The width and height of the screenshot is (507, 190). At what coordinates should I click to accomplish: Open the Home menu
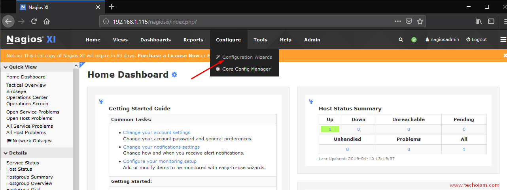pos(93,40)
